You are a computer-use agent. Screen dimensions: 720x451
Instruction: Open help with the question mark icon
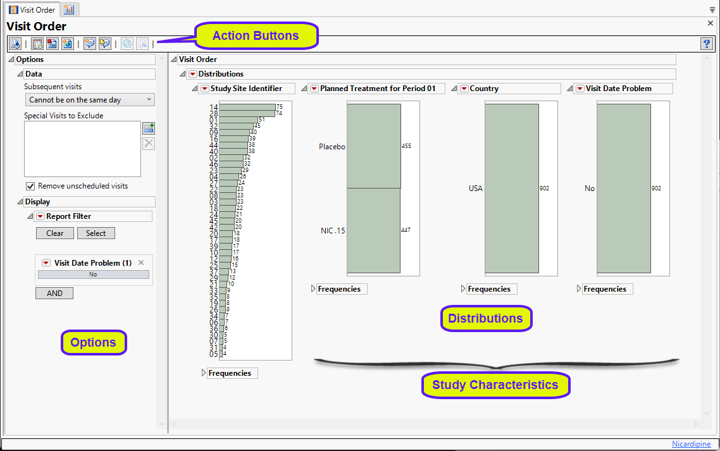pyautogui.click(x=707, y=44)
